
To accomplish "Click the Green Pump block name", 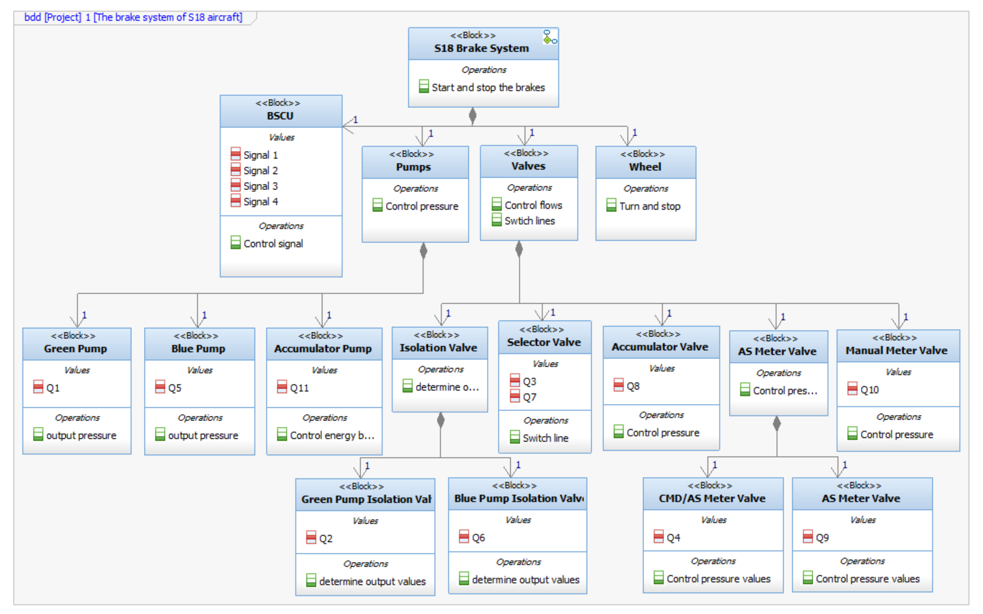I will click(x=75, y=348).
